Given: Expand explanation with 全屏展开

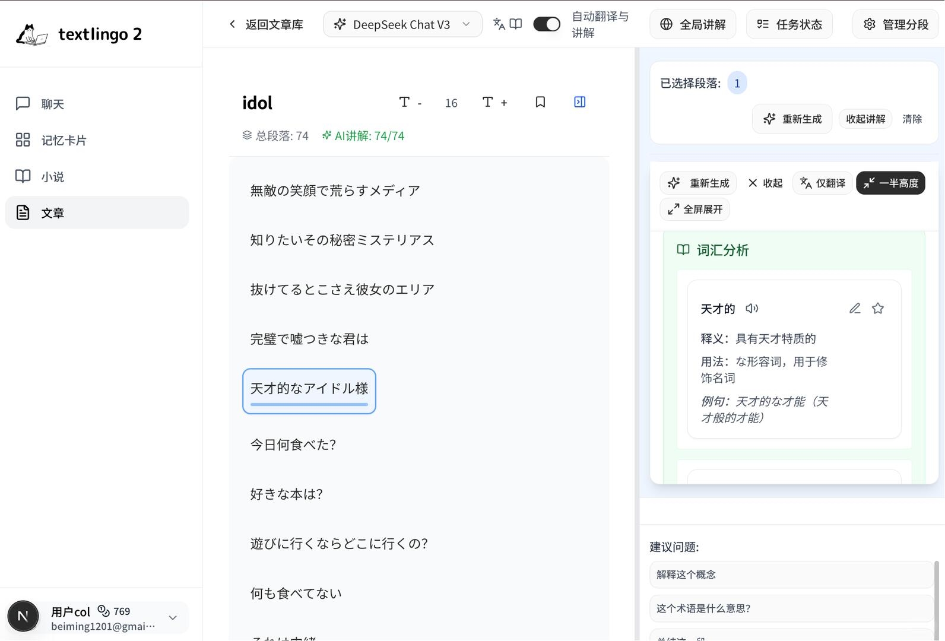Looking at the screenshot, I should (x=695, y=209).
